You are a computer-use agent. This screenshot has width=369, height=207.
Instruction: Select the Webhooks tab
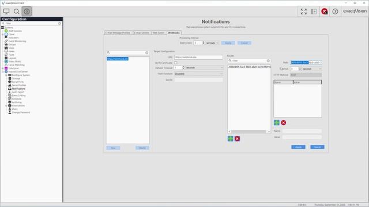pos(174,33)
